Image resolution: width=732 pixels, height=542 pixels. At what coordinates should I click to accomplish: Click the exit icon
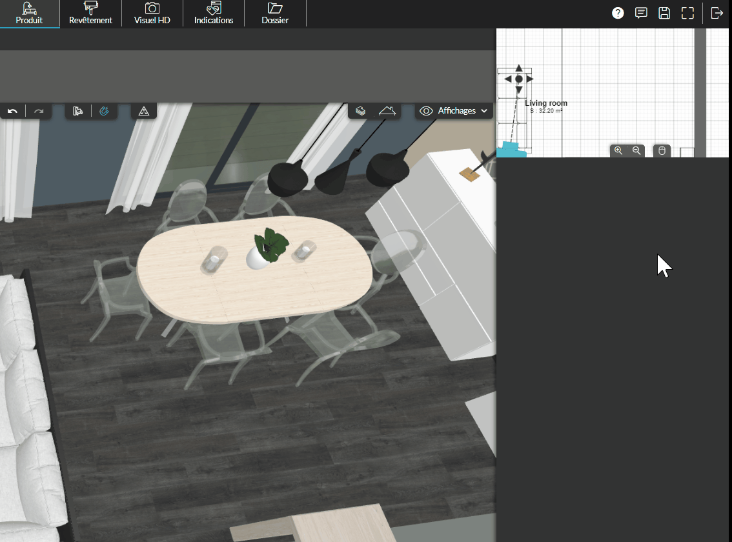pyautogui.click(x=717, y=13)
